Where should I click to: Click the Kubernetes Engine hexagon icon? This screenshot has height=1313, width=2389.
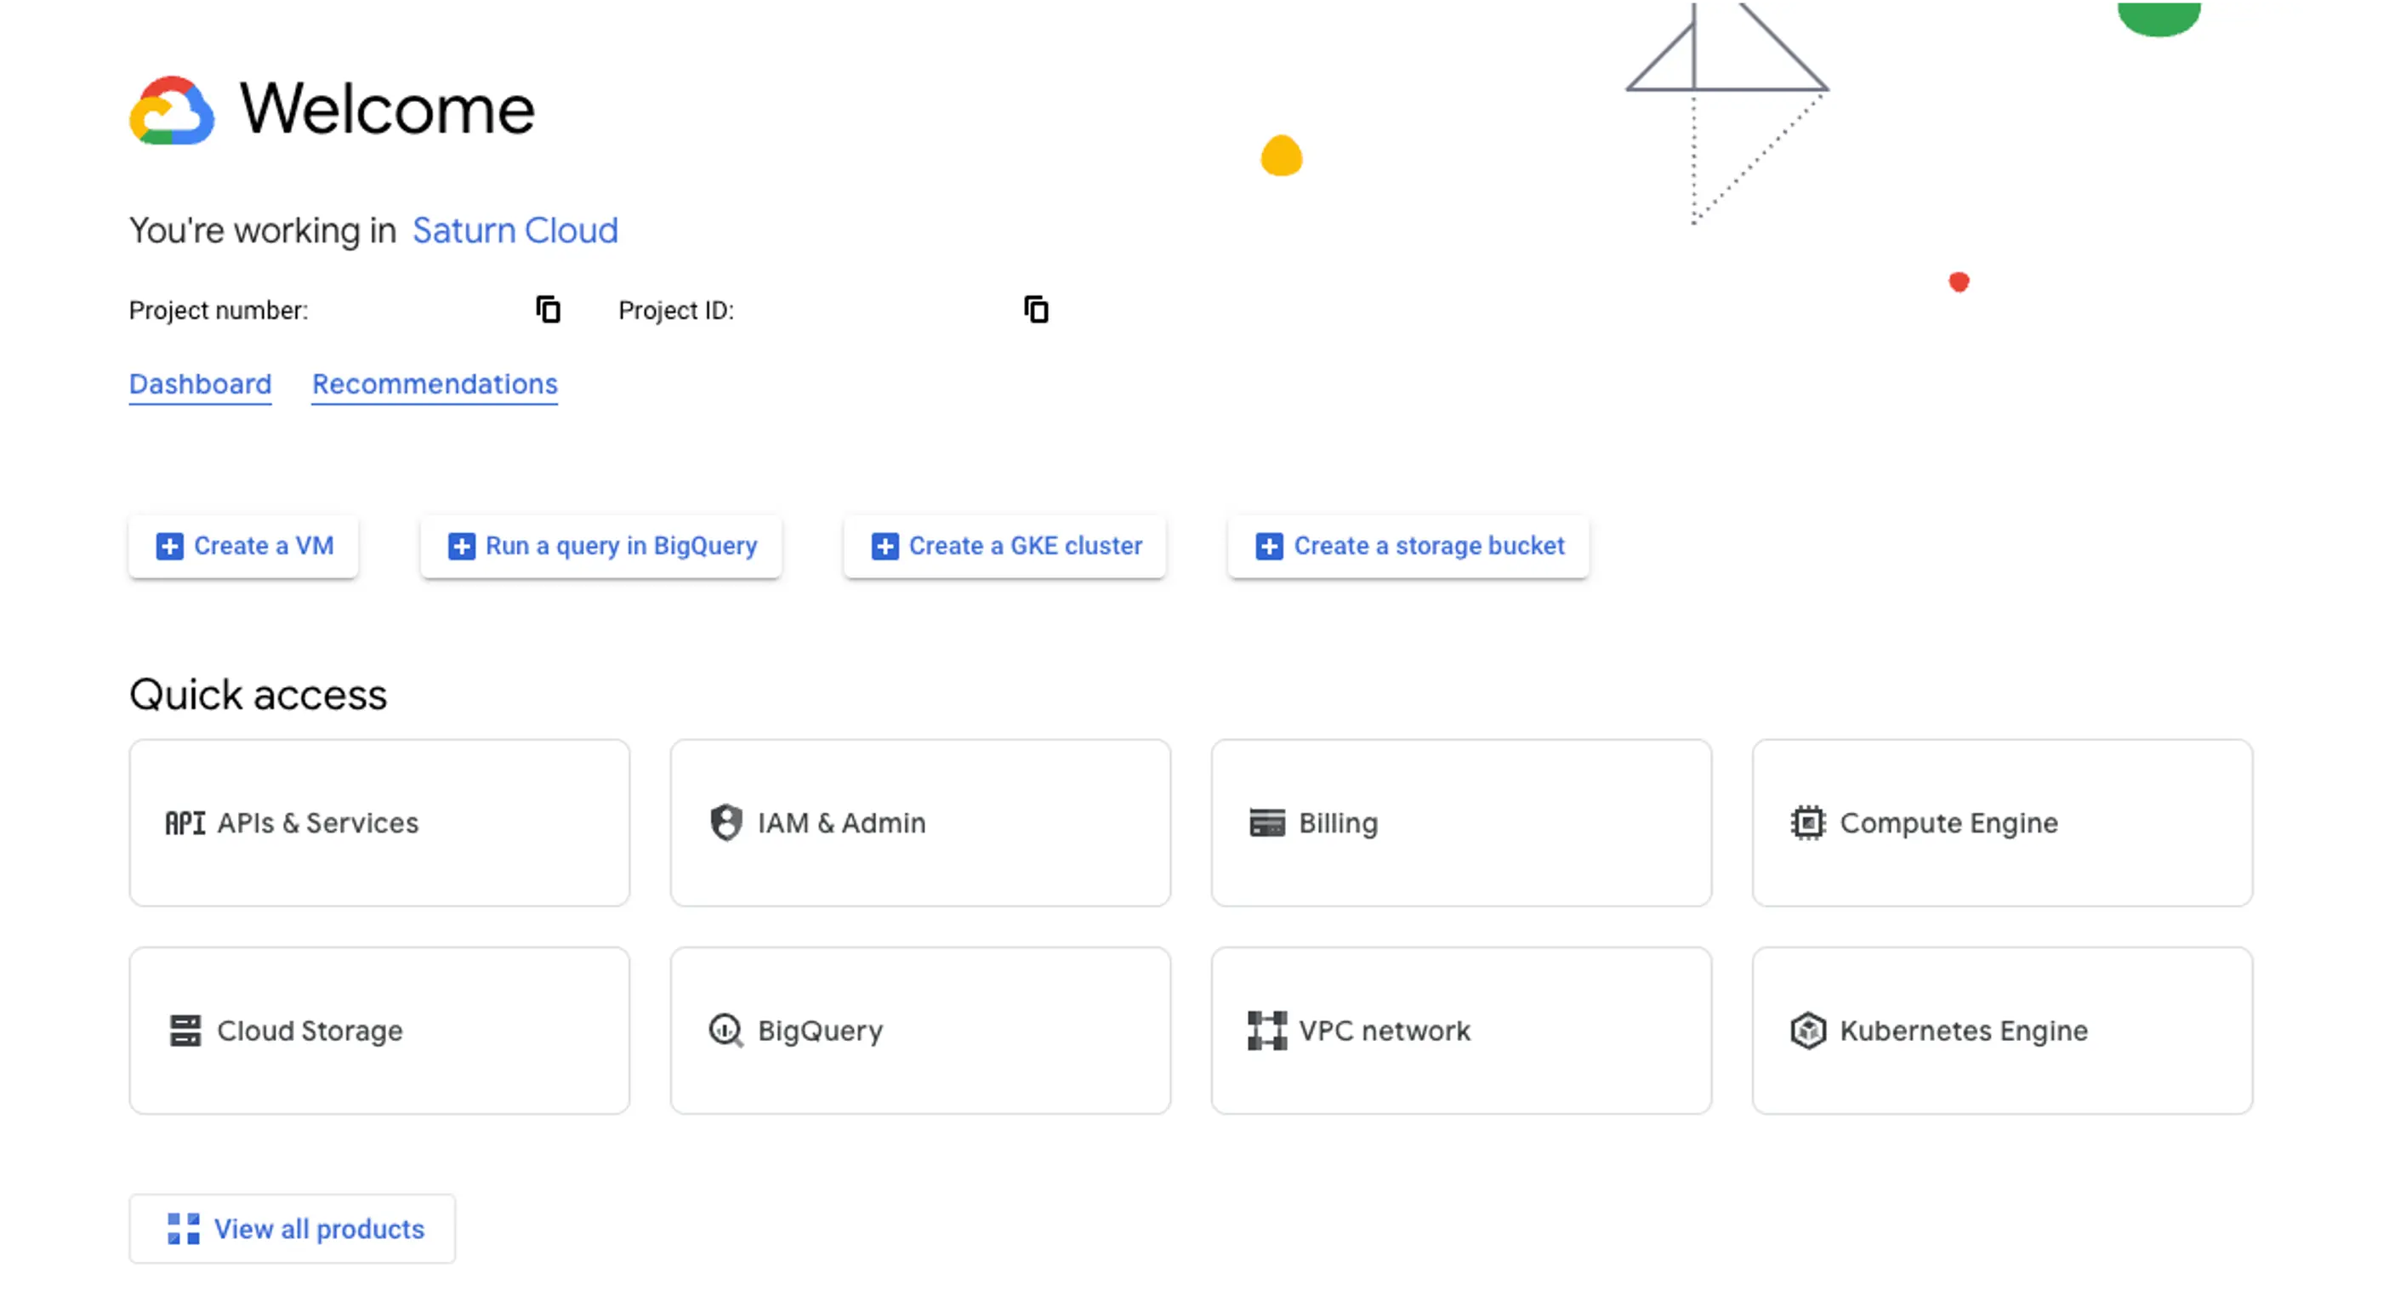click(1807, 1030)
